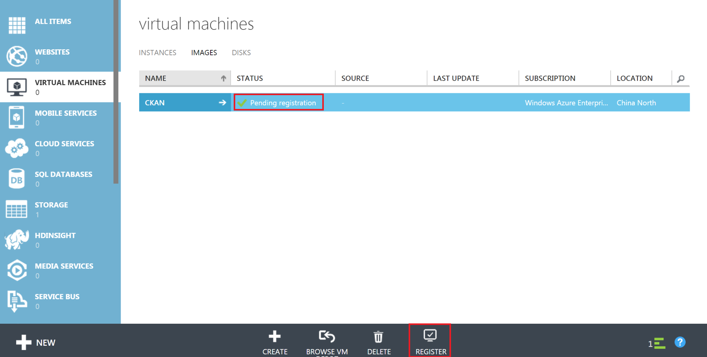Open Media Services play icon

click(x=17, y=270)
